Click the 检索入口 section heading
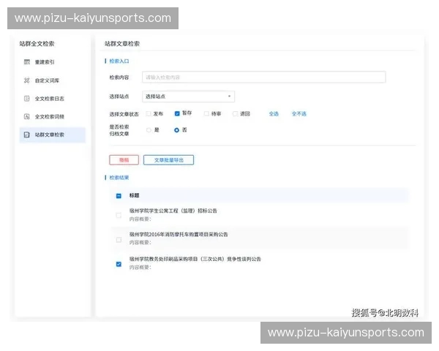Screen dimensions: 439x351 tap(119, 61)
